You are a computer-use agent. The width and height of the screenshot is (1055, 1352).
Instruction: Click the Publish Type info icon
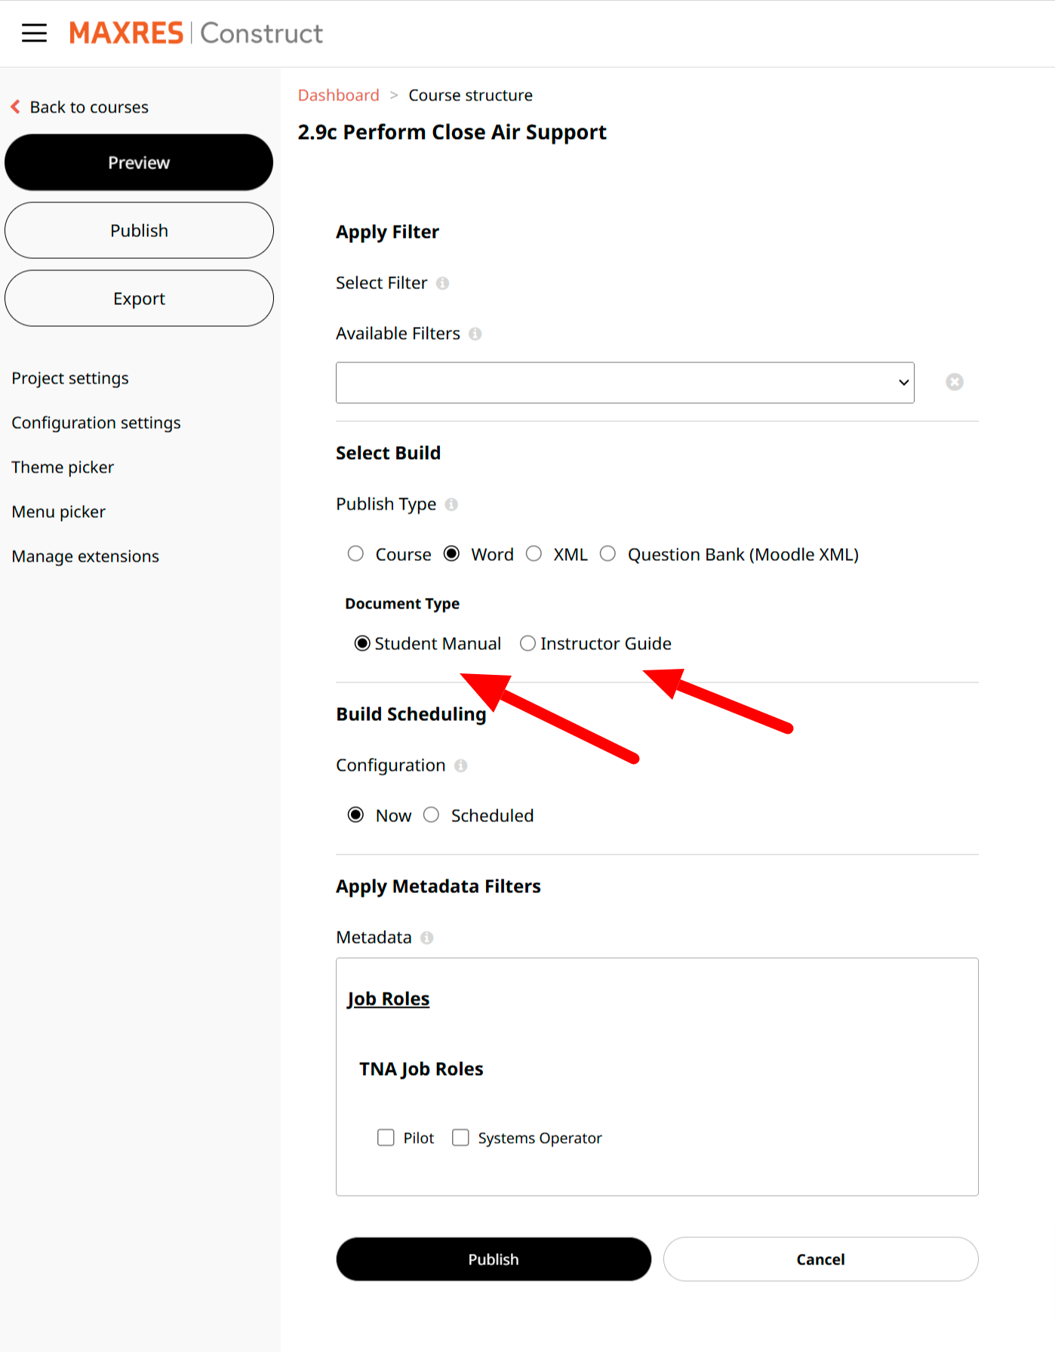pyautogui.click(x=451, y=504)
